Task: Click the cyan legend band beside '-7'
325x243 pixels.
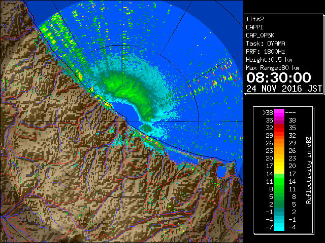Action: click(x=279, y=227)
